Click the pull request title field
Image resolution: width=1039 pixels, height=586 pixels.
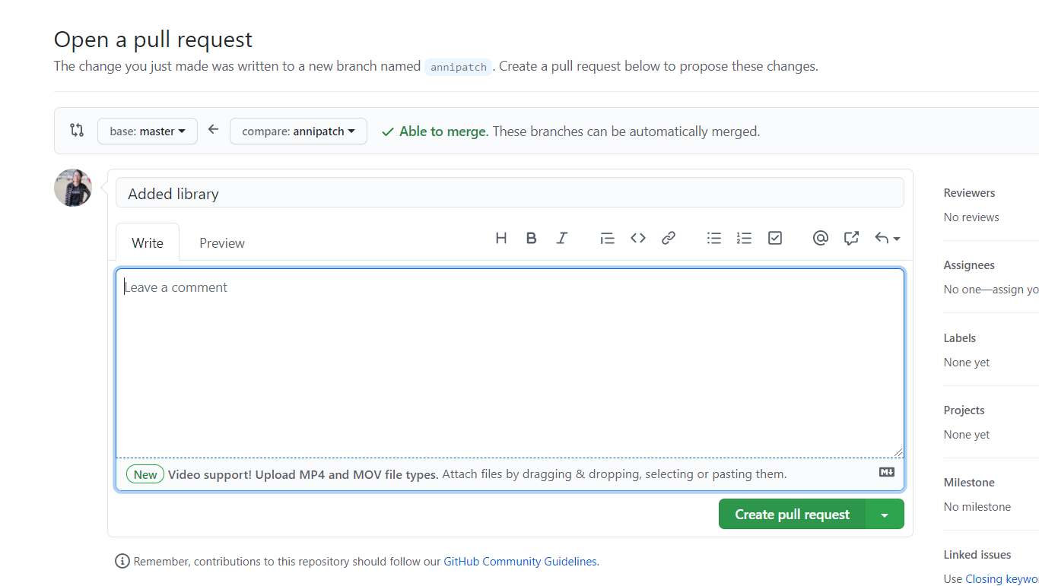coord(510,193)
